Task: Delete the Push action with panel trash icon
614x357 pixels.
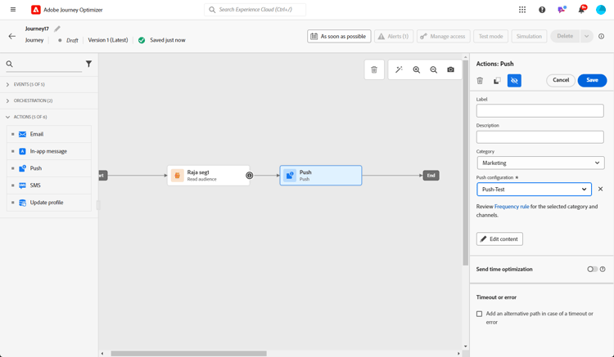Action: click(x=480, y=80)
